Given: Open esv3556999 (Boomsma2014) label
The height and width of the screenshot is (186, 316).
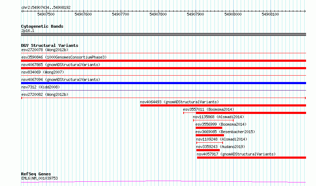Looking at the screenshot, I should tap(221, 124).
